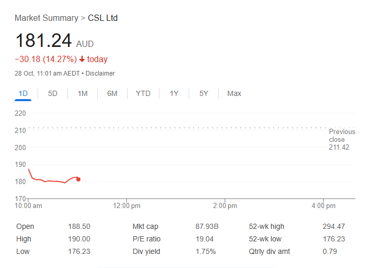
Task: Switch to the 5D chart tab
Action: [53, 93]
